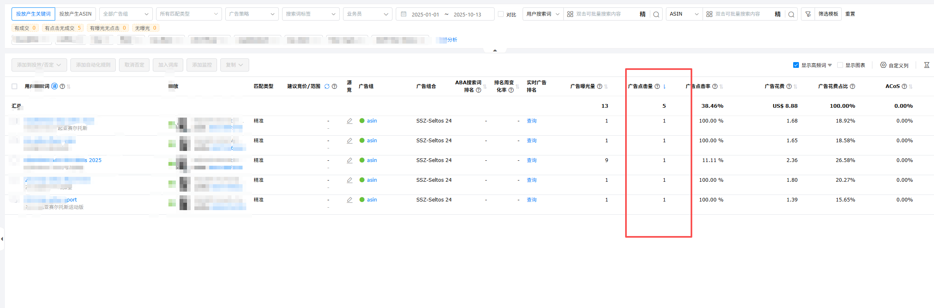934x308 pixels.
Task: Open the 业务员 dropdown
Action: coord(367,14)
